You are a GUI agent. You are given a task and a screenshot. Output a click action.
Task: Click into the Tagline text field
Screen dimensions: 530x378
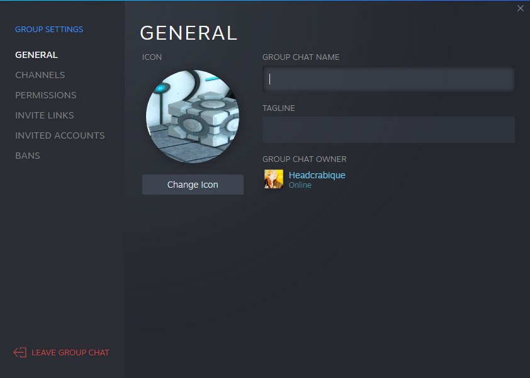tap(388, 130)
